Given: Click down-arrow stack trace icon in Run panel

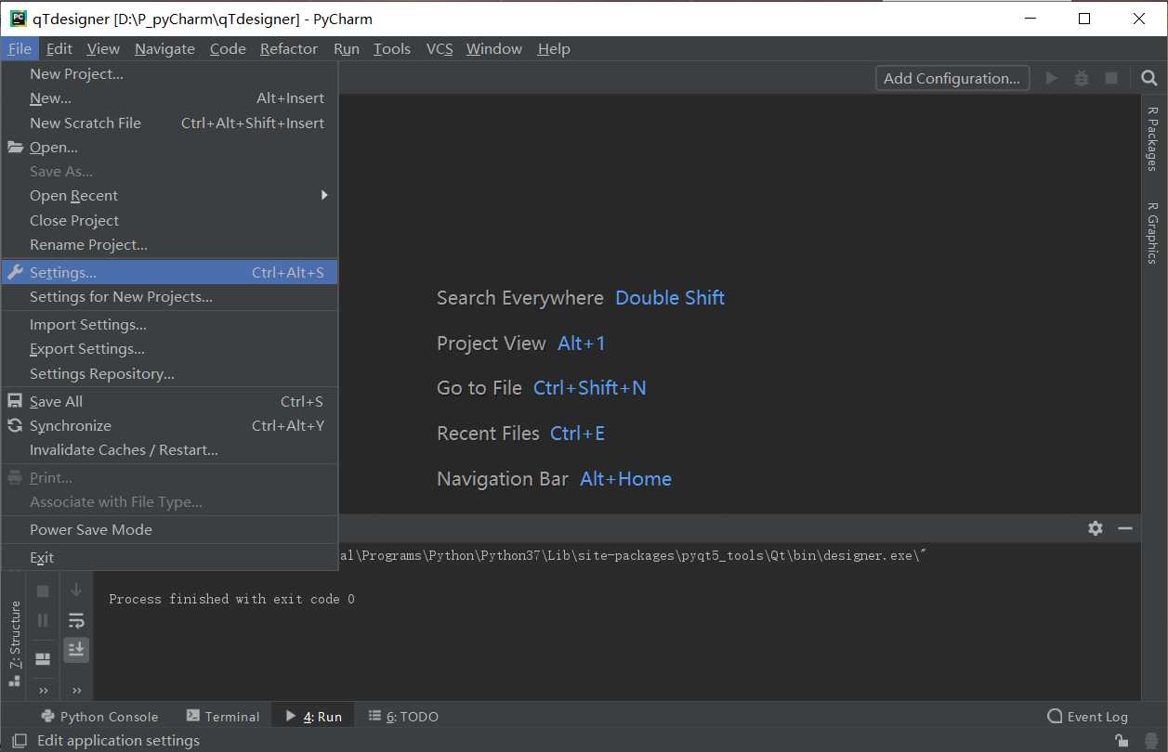Looking at the screenshot, I should [76, 590].
